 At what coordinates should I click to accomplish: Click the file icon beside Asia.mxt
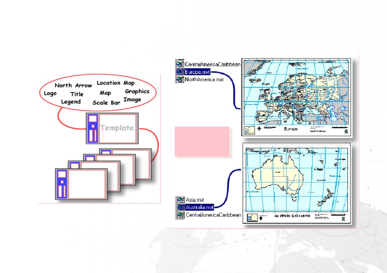(181, 200)
